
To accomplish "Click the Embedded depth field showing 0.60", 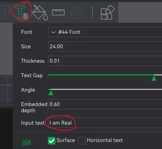I will point(105,104).
